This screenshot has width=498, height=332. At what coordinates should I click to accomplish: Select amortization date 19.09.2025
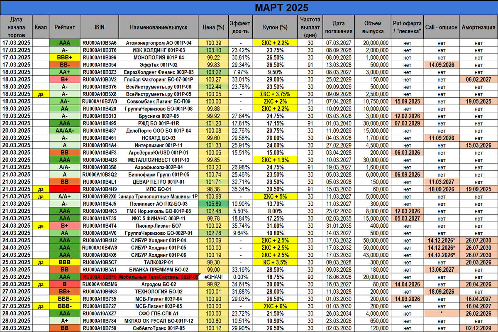click(478, 188)
